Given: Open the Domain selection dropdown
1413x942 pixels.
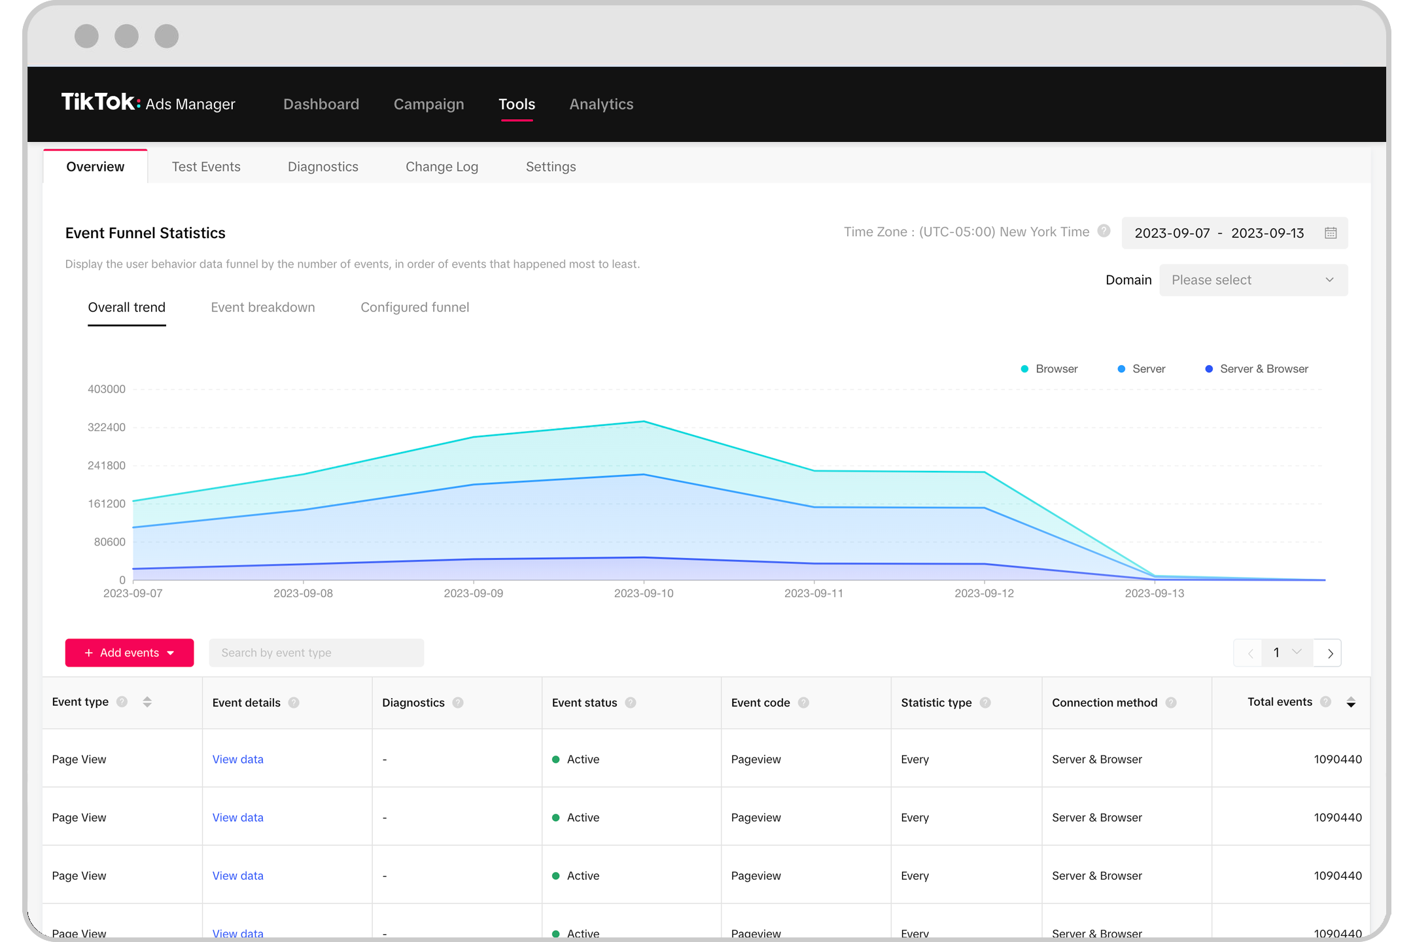Looking at the screenshot, I should (1254, 280).
